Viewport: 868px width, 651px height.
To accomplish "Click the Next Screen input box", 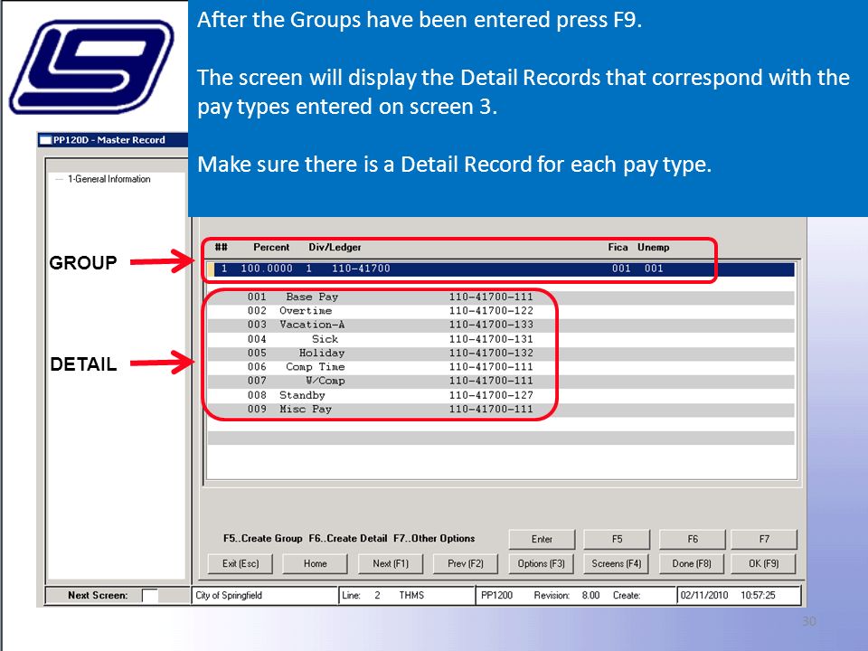I will point(149,596).
